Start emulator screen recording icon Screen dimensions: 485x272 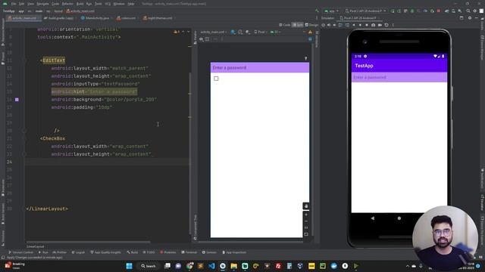(380, 25)
